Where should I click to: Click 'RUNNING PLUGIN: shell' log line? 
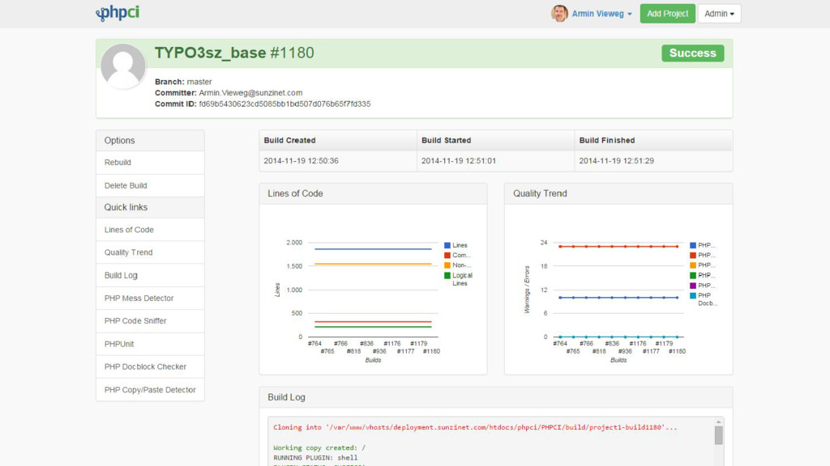tap(315, 458)
